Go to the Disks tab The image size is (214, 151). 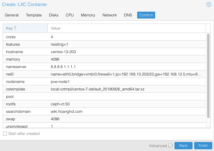[53, 15]
